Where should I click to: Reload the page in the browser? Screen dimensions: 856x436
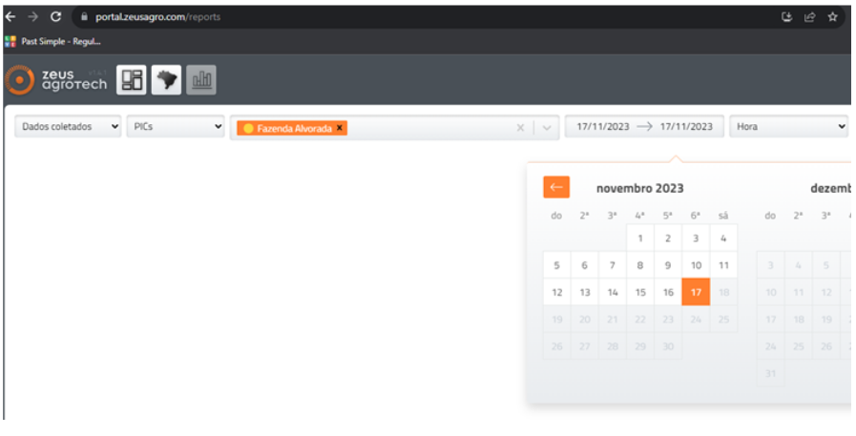[x=55, y=16]
